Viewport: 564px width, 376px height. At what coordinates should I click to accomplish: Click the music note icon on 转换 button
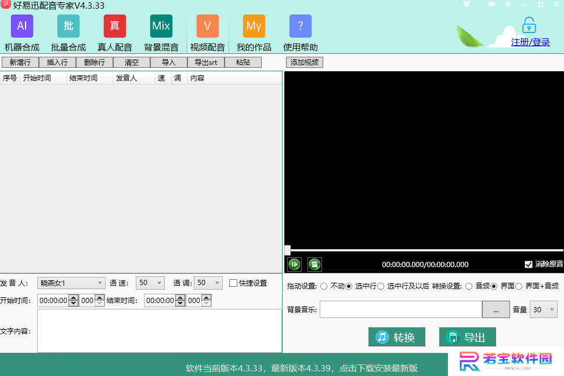(382, 337)
